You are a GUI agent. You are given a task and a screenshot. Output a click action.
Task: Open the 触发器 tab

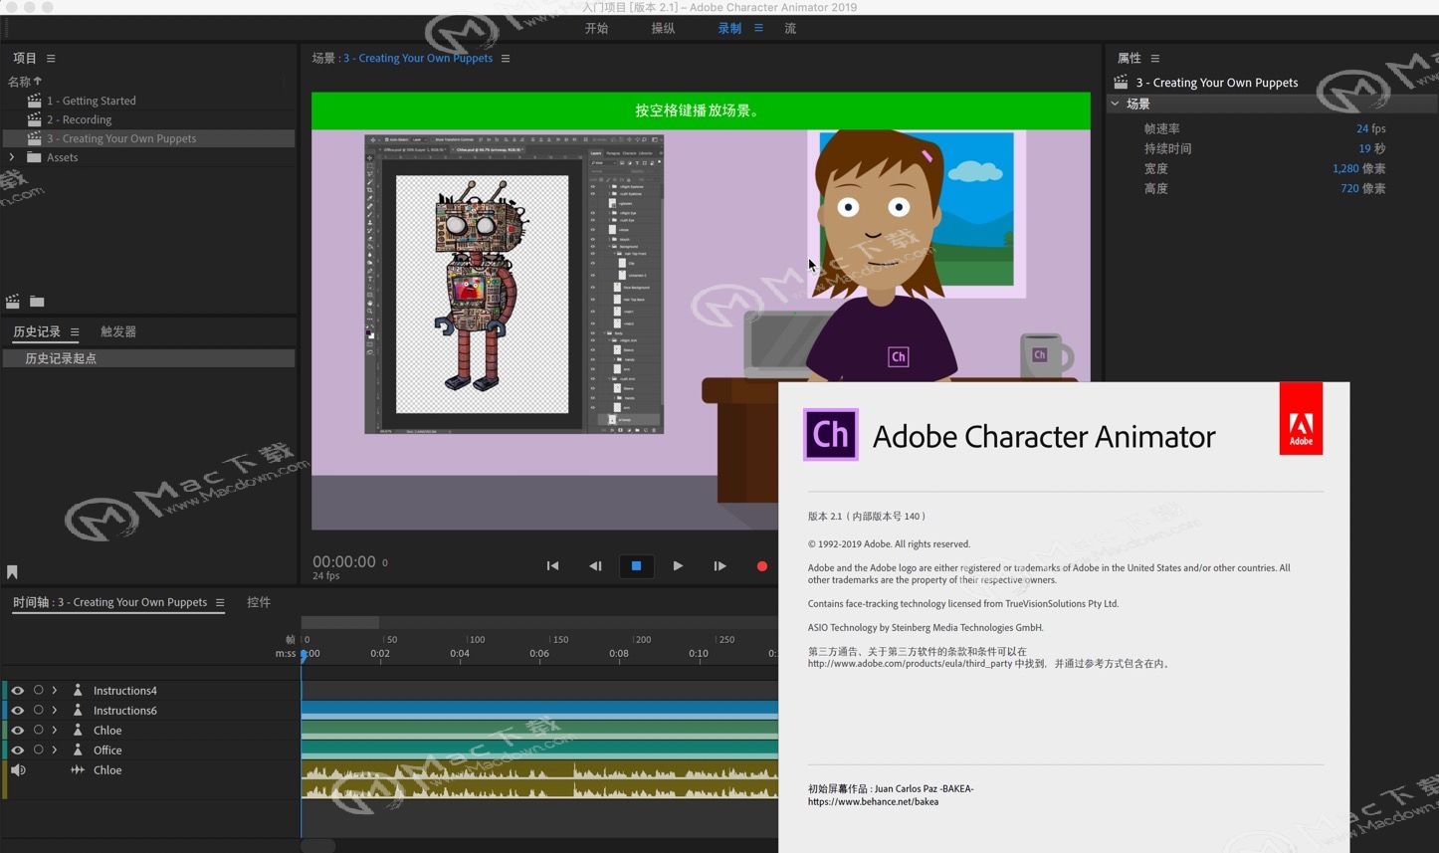coord(118,331)
